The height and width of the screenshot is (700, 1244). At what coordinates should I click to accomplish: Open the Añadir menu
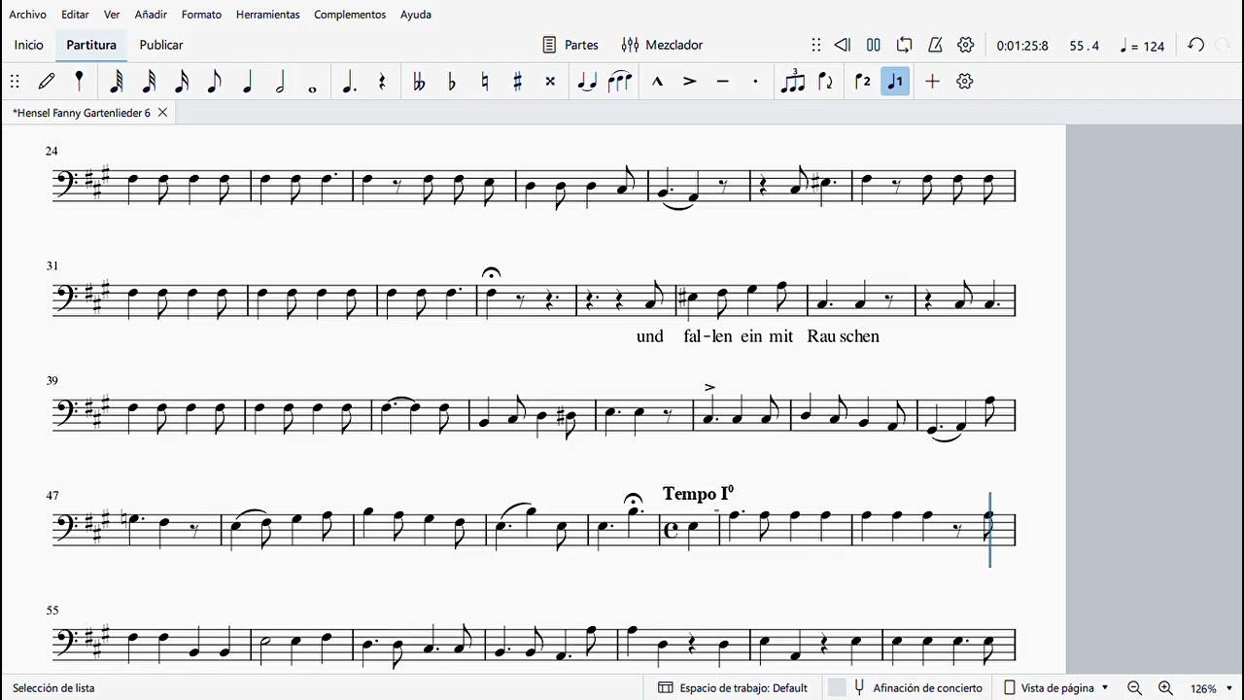coord(151,15)
